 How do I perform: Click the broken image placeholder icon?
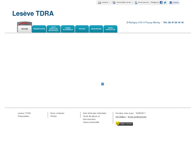[102, 84]
